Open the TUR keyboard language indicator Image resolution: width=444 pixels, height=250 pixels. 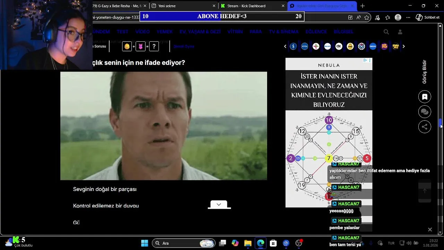pos(391,243)
